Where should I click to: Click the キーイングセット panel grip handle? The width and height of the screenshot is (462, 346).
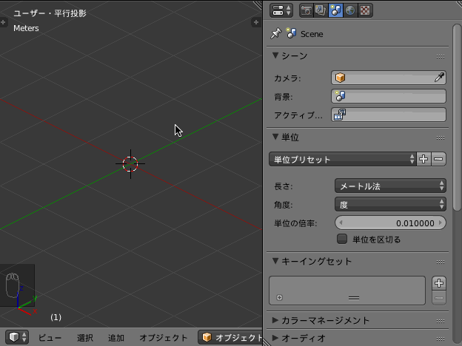tap(441, 262)
